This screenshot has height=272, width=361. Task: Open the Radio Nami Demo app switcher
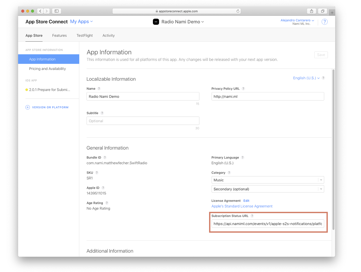[x=183, y=22]
